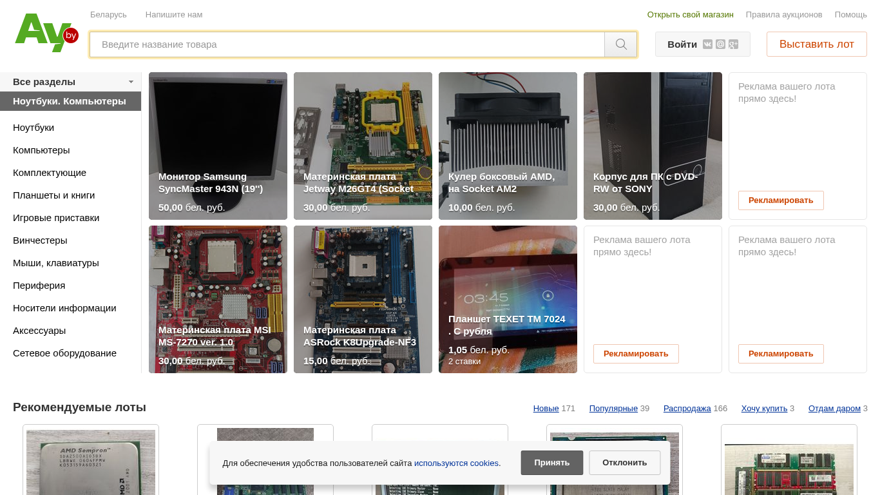Open the ASRock K8Upgrade-NF3 motherboard lot
The image size is (880, 495).
363,299
